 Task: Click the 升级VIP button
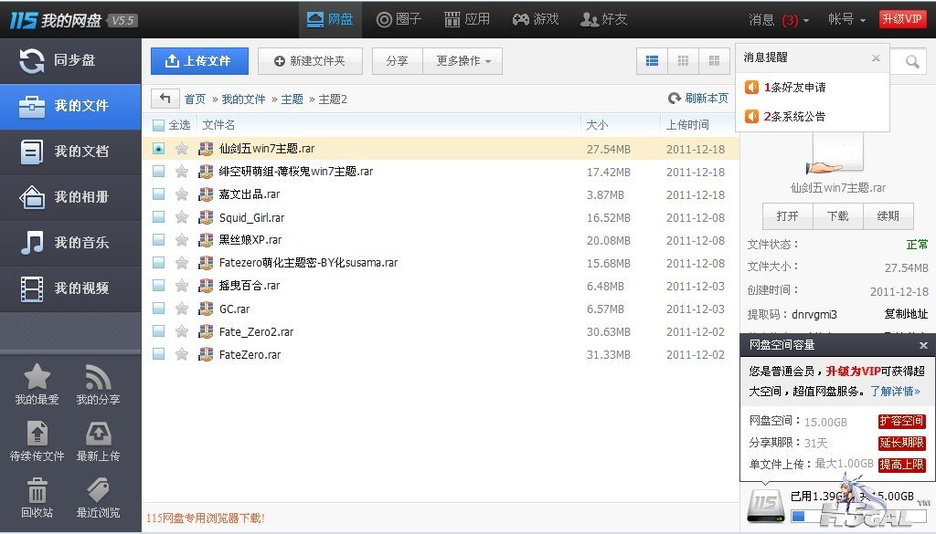tap(902, 18)
